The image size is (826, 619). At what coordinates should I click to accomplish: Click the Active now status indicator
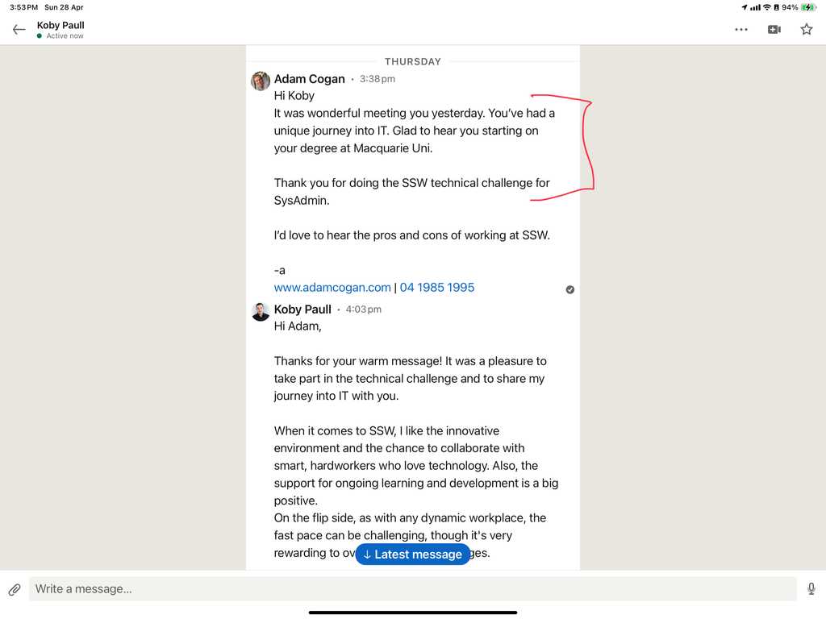point(61,35)
